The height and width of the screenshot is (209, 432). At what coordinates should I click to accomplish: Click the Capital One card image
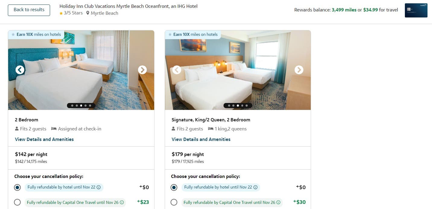(x=416, y=10)
